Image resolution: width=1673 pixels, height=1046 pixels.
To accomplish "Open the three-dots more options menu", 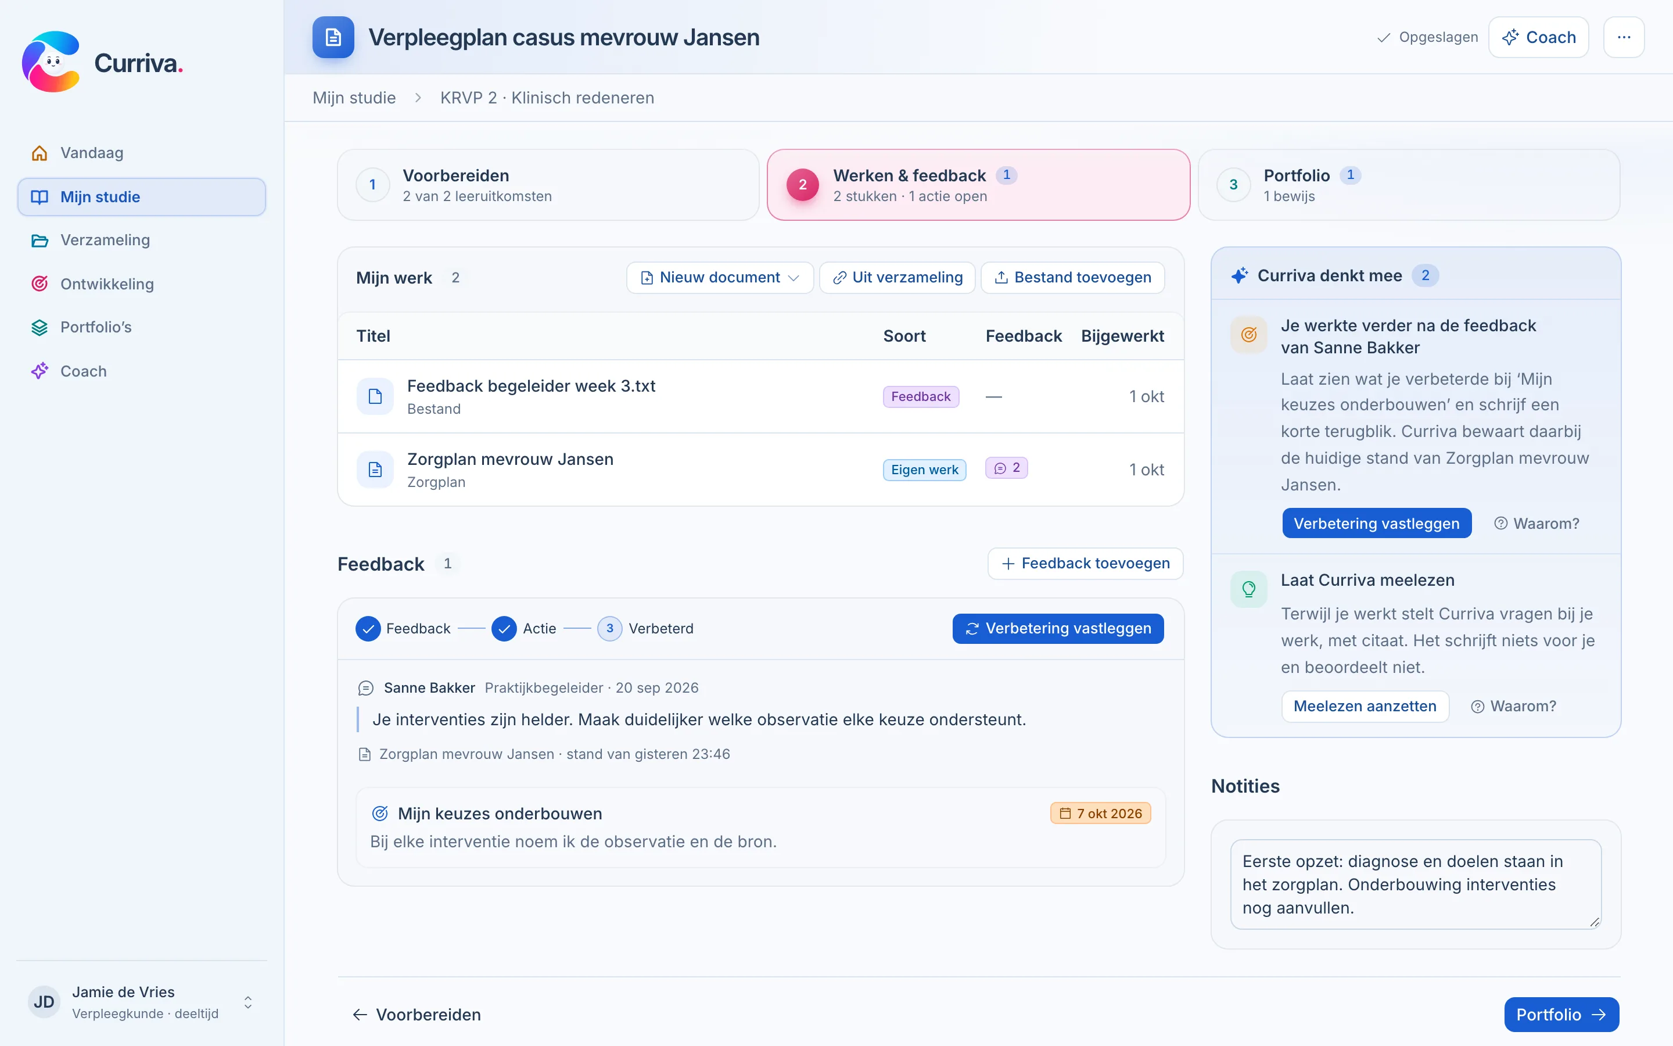I will (1624, 37).
